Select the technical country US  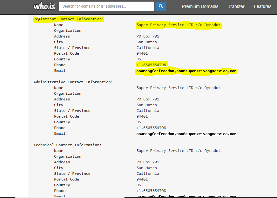pyautogui.click(x=139, y=185)
